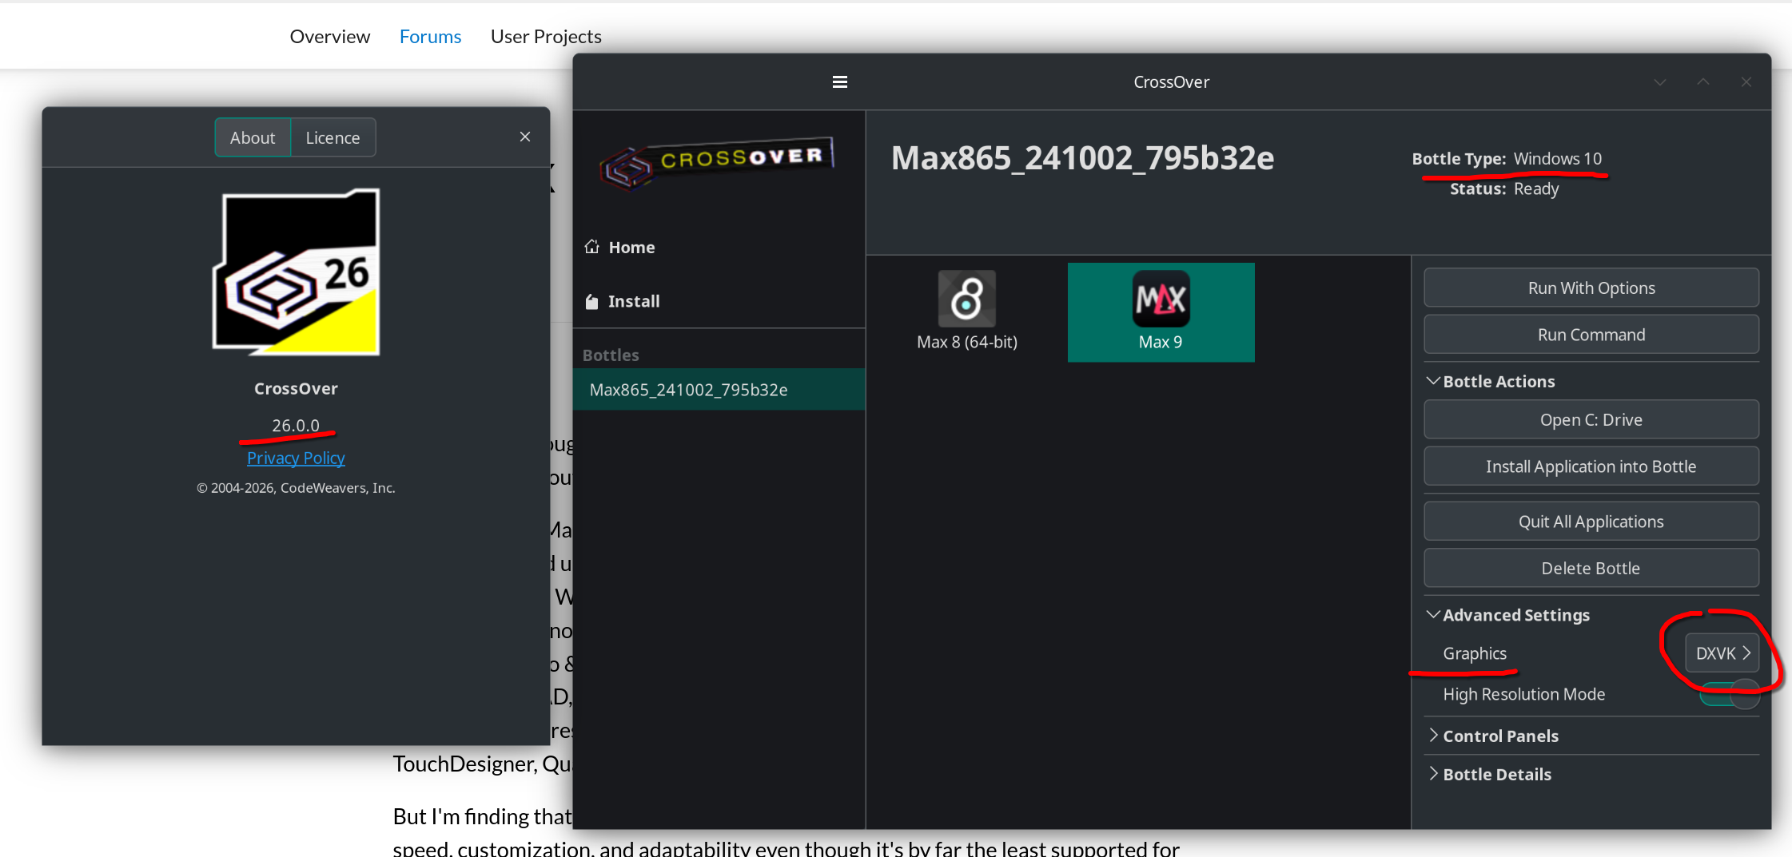This screenshot has width=1792, height=857.
Task: Click the Install icon in sidebar
Action: click(591, 301)
